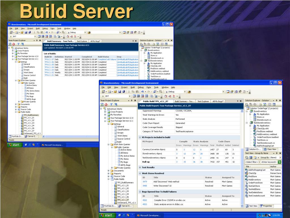290x218 pixels.
Task: Select the Properties tab at the bottom right
Action: coord(266,206)
